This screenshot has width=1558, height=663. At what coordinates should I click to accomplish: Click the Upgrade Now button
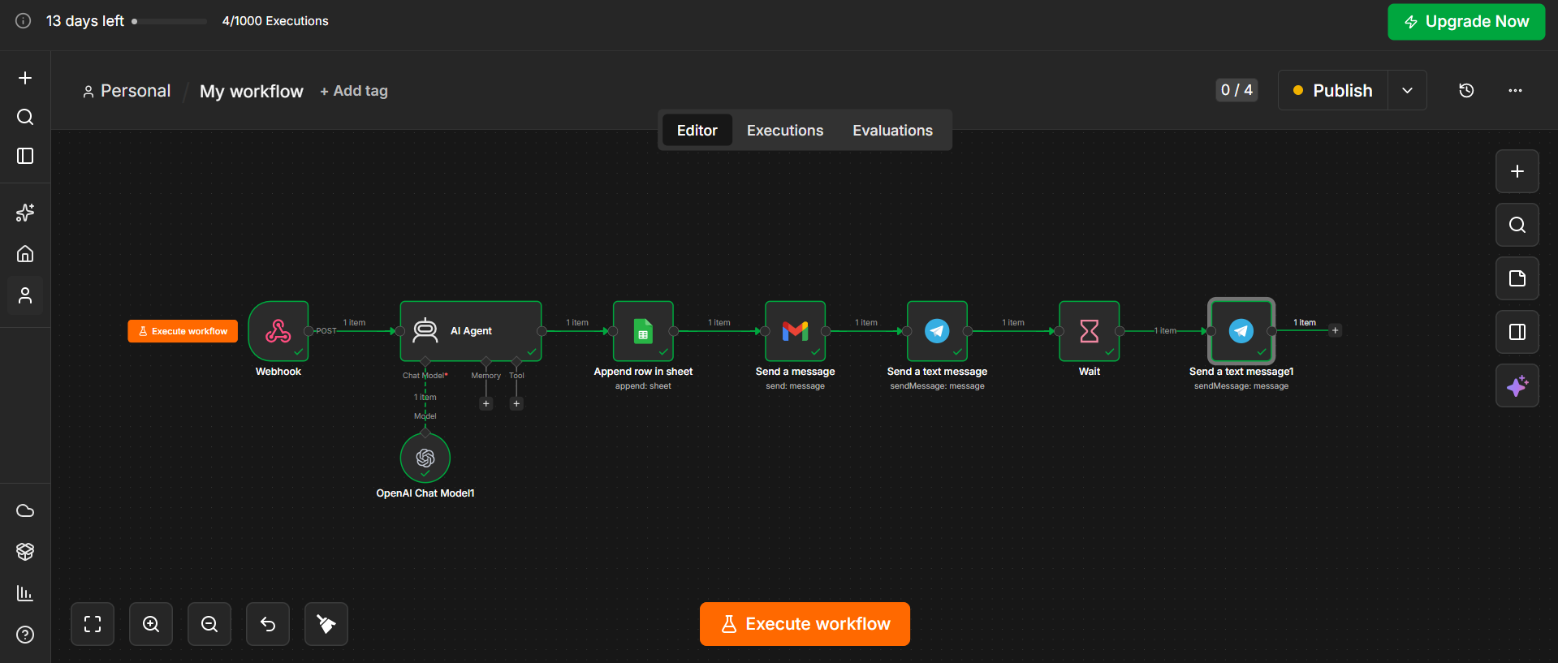coord(1466,22)
